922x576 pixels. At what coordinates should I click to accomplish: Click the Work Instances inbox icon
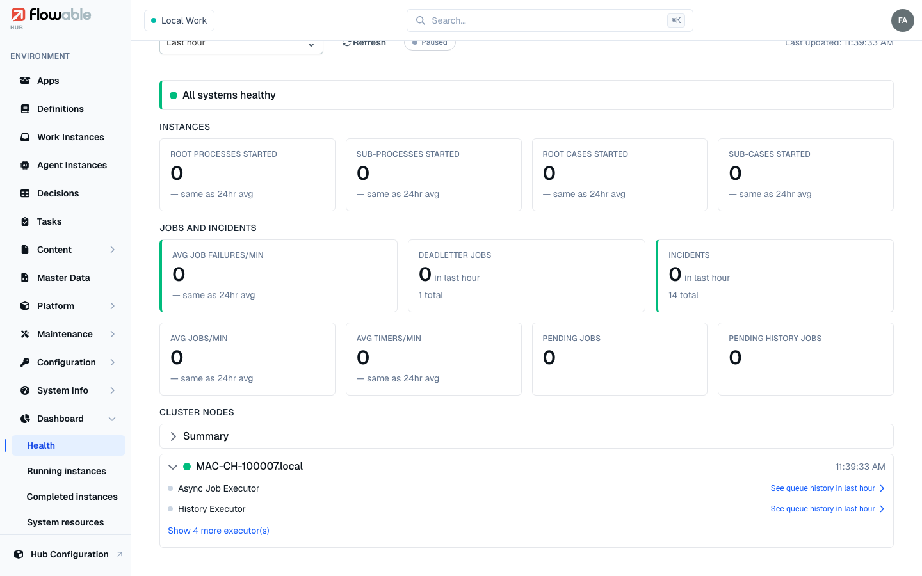(25, 137)
